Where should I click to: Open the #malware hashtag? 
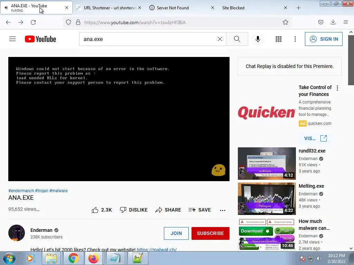(x=58, y=190)
